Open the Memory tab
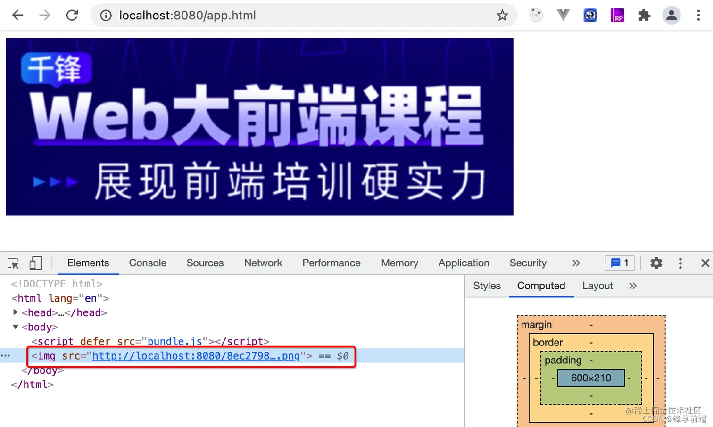The height and width of the screenshot is (427, 713). [x=399, y=263]
